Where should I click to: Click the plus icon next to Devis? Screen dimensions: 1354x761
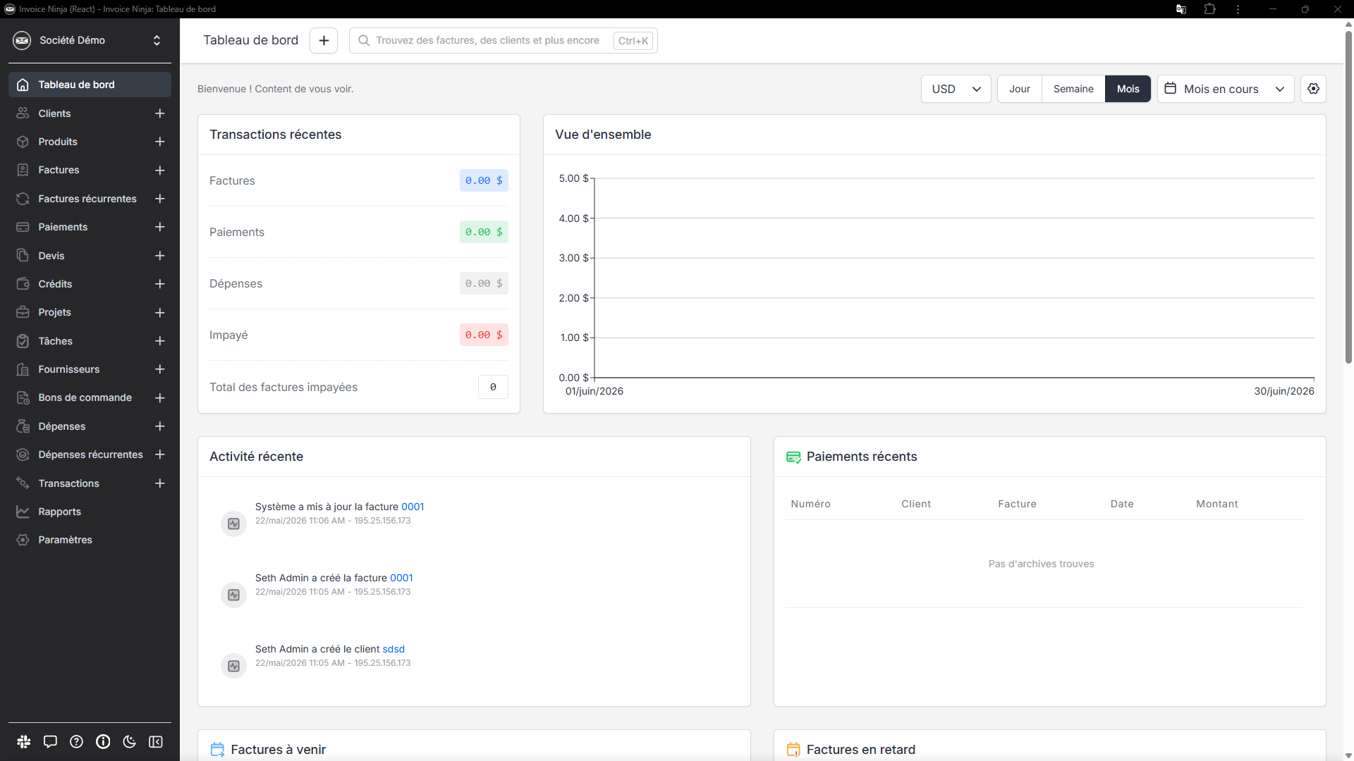[160, 256]
